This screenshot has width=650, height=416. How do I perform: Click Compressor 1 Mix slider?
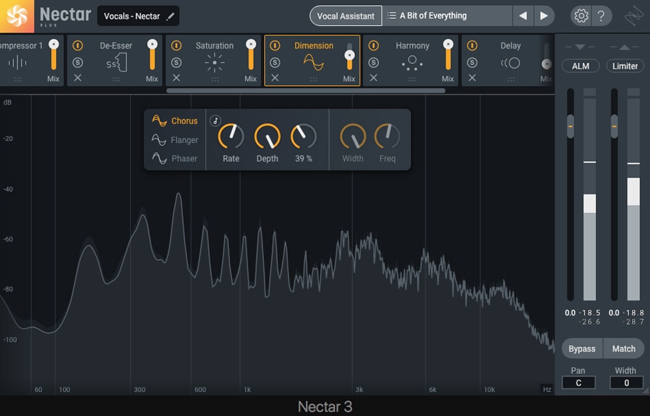click(53, 55)
